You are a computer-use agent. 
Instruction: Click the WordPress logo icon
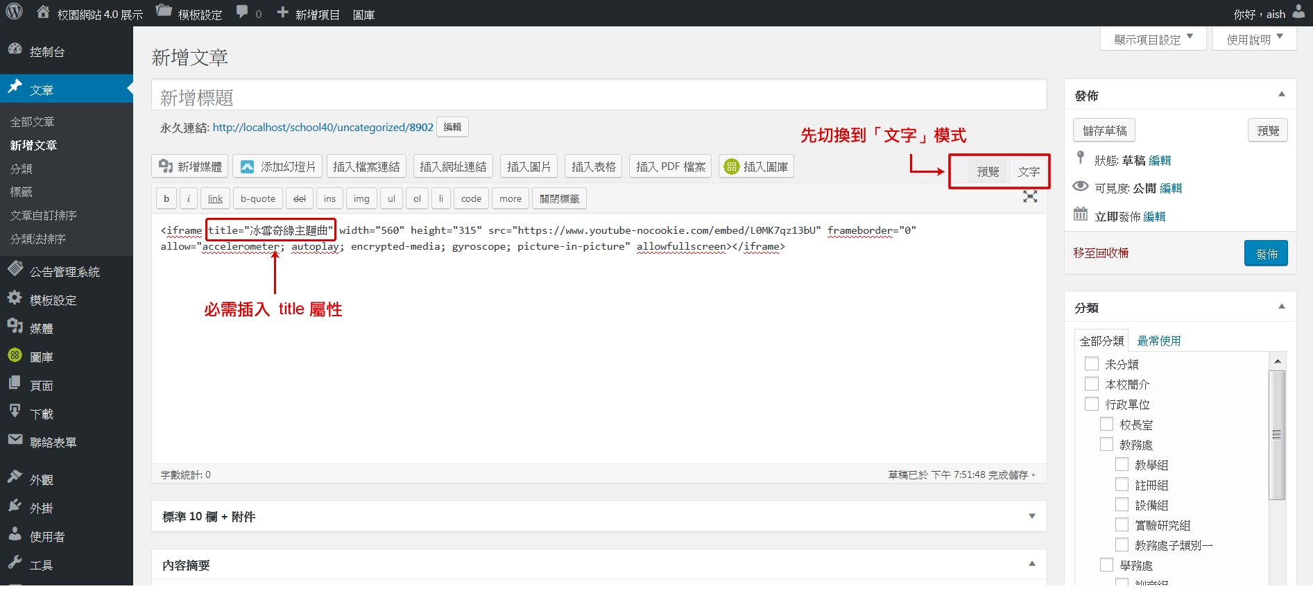15,12
